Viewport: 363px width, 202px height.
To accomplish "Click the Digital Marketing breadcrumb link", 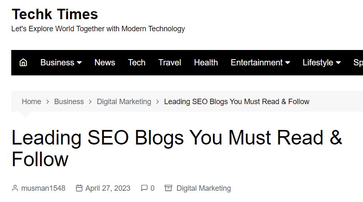I will pos(124,102).
